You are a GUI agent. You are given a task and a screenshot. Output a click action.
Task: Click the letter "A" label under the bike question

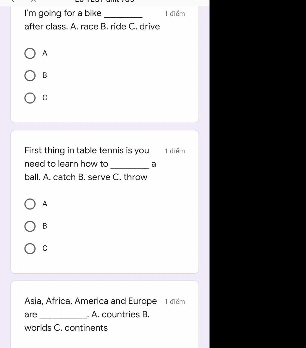point(45,53)
